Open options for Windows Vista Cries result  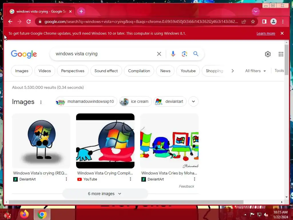tap(195, 179)
